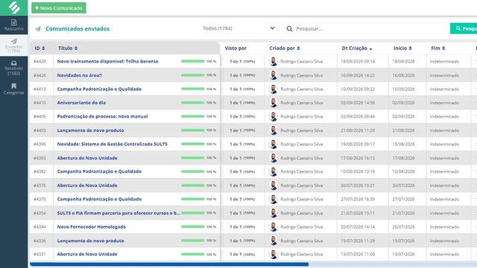
Task: Click avatar of creator in row #4413
Action: pos(274,89)
